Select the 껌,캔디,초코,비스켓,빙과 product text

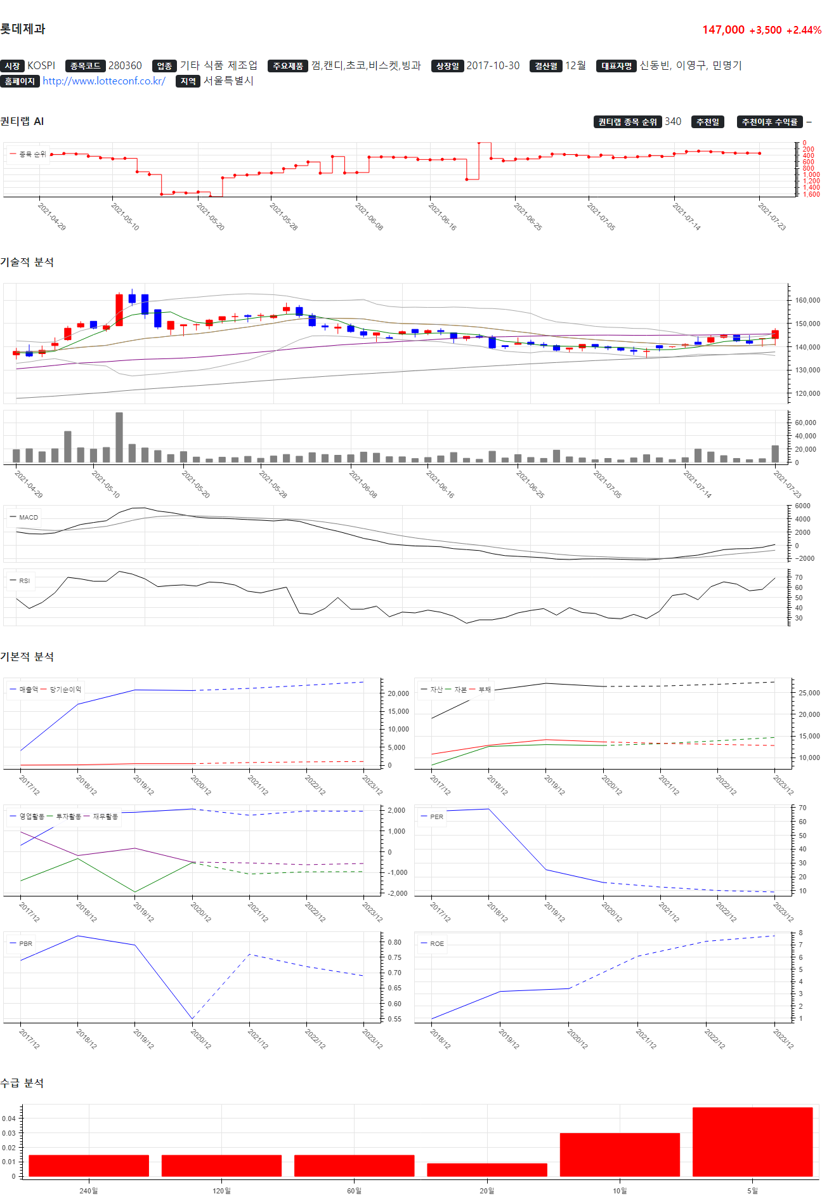click(x=366, y=66)
